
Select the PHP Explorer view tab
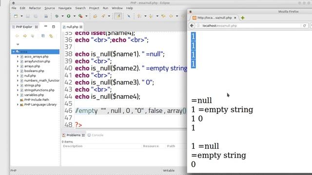(24, 27)
